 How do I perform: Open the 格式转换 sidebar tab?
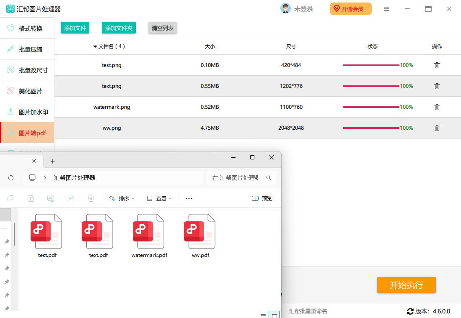[x=27, y=28]
